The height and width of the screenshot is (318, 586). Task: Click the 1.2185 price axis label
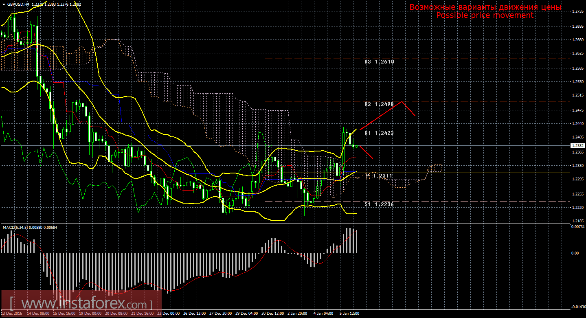coord(578,221)
